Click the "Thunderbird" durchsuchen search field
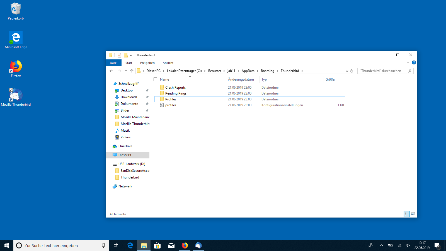446x251 pixels. point(382,71)
